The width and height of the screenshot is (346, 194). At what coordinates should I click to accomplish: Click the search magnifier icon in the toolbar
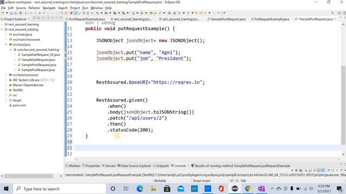click(332, 13)
